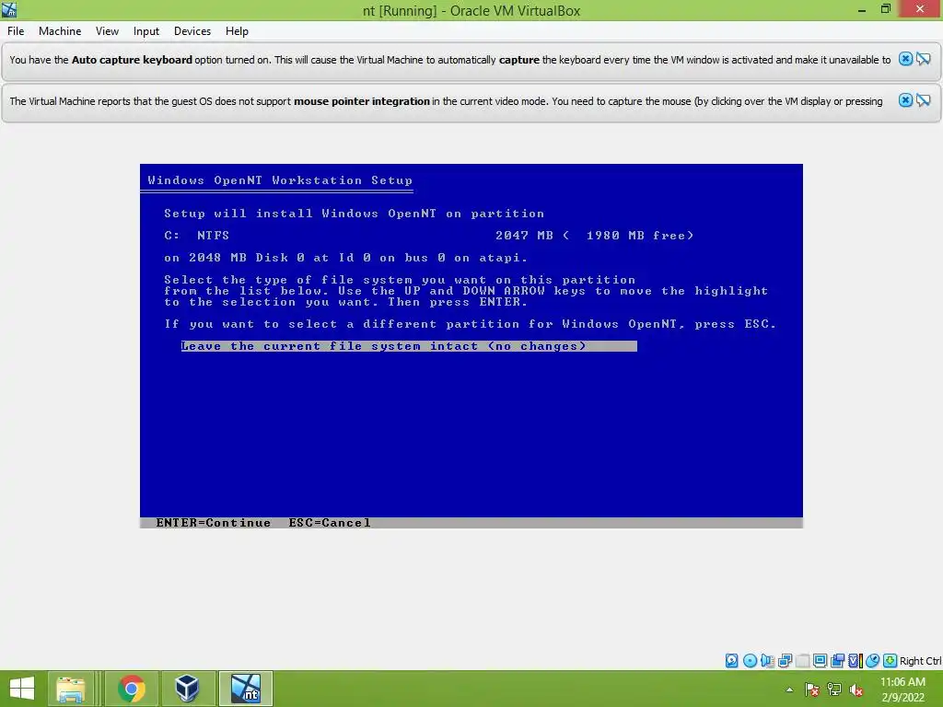Open the File menu

coord(16,31)
